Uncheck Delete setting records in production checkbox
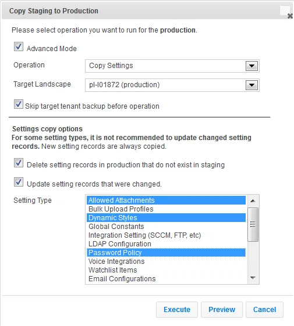Image resolution: width=294 pixels, height=326 pixels. [19, 163]
